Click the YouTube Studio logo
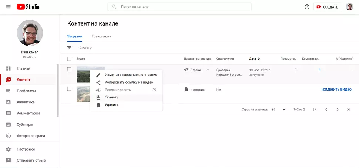Image resolution: width=359 pixels, height=168 pixels. [x=28, y=7]
